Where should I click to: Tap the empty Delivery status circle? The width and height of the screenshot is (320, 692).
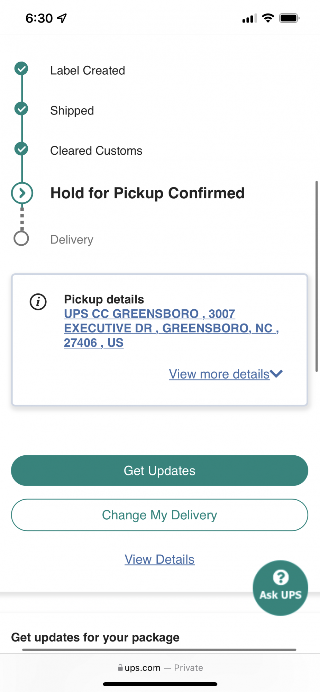click(21, 238)
